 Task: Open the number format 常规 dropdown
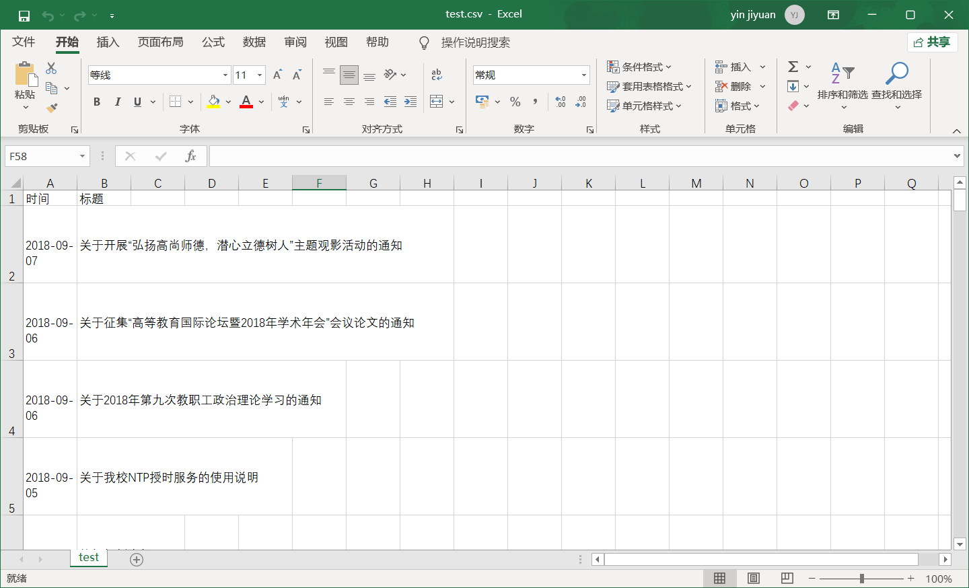point(584,75)
